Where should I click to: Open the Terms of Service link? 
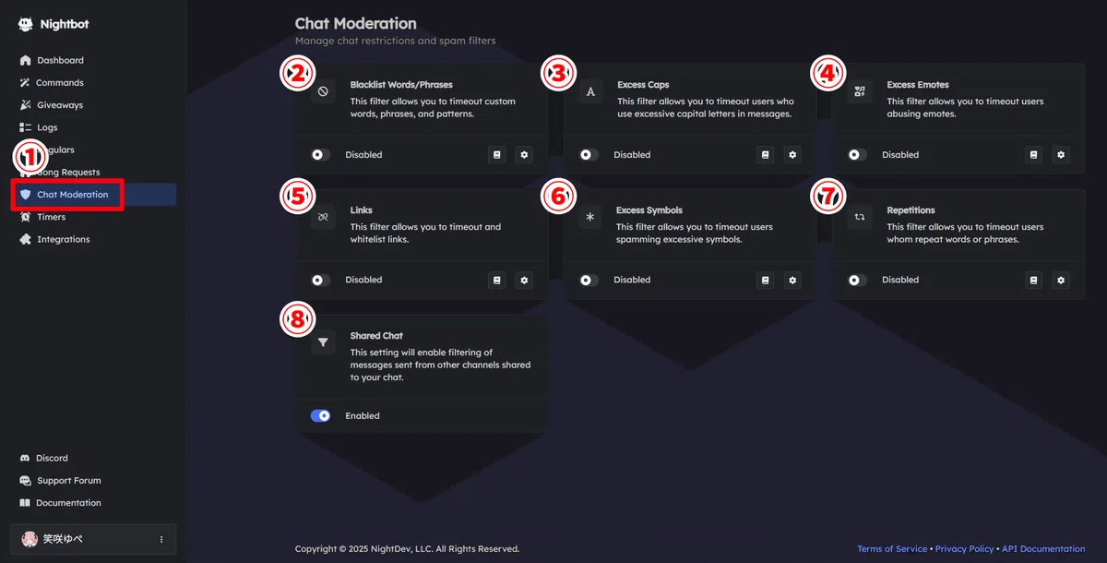[x=892, y=548]
